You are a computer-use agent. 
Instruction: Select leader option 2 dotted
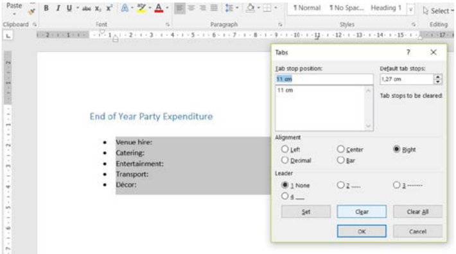[x=340, y=185]
